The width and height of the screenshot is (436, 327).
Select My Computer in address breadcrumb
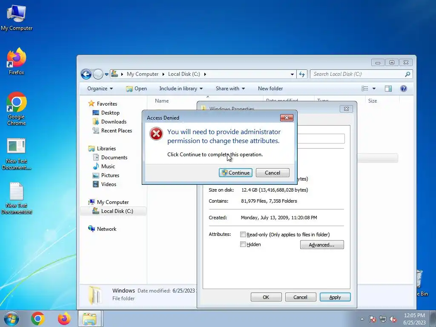coord(142,74)
